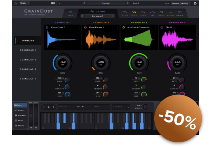Toggle Granular 1 power button
Image resolution: width=212 pixels, height=147 pixels.
(47, 27)
